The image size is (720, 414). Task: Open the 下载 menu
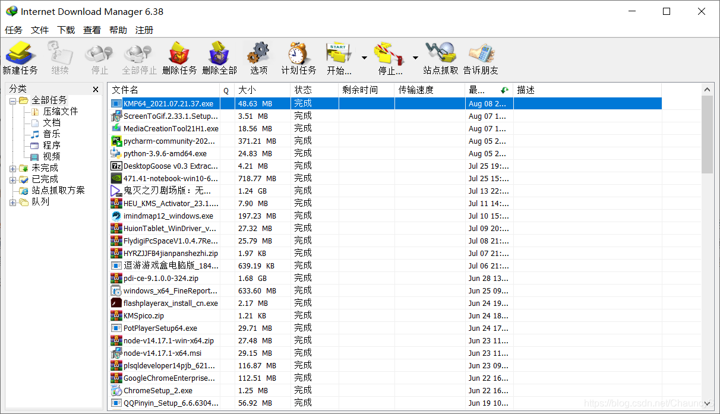[66, 30]
